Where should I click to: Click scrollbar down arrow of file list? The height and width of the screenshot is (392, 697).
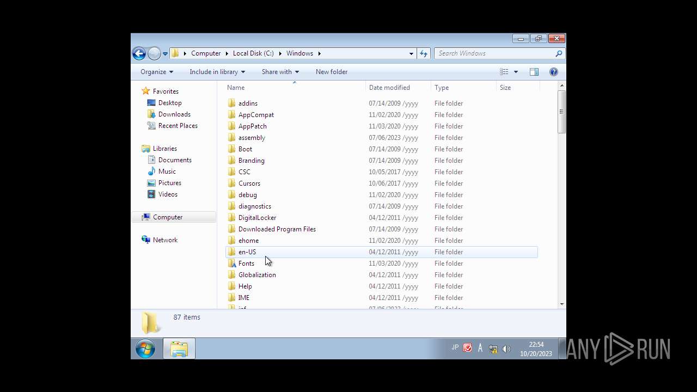(x=561, y=305)
